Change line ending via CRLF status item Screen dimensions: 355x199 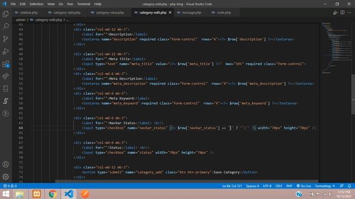(x=278, y=186)
